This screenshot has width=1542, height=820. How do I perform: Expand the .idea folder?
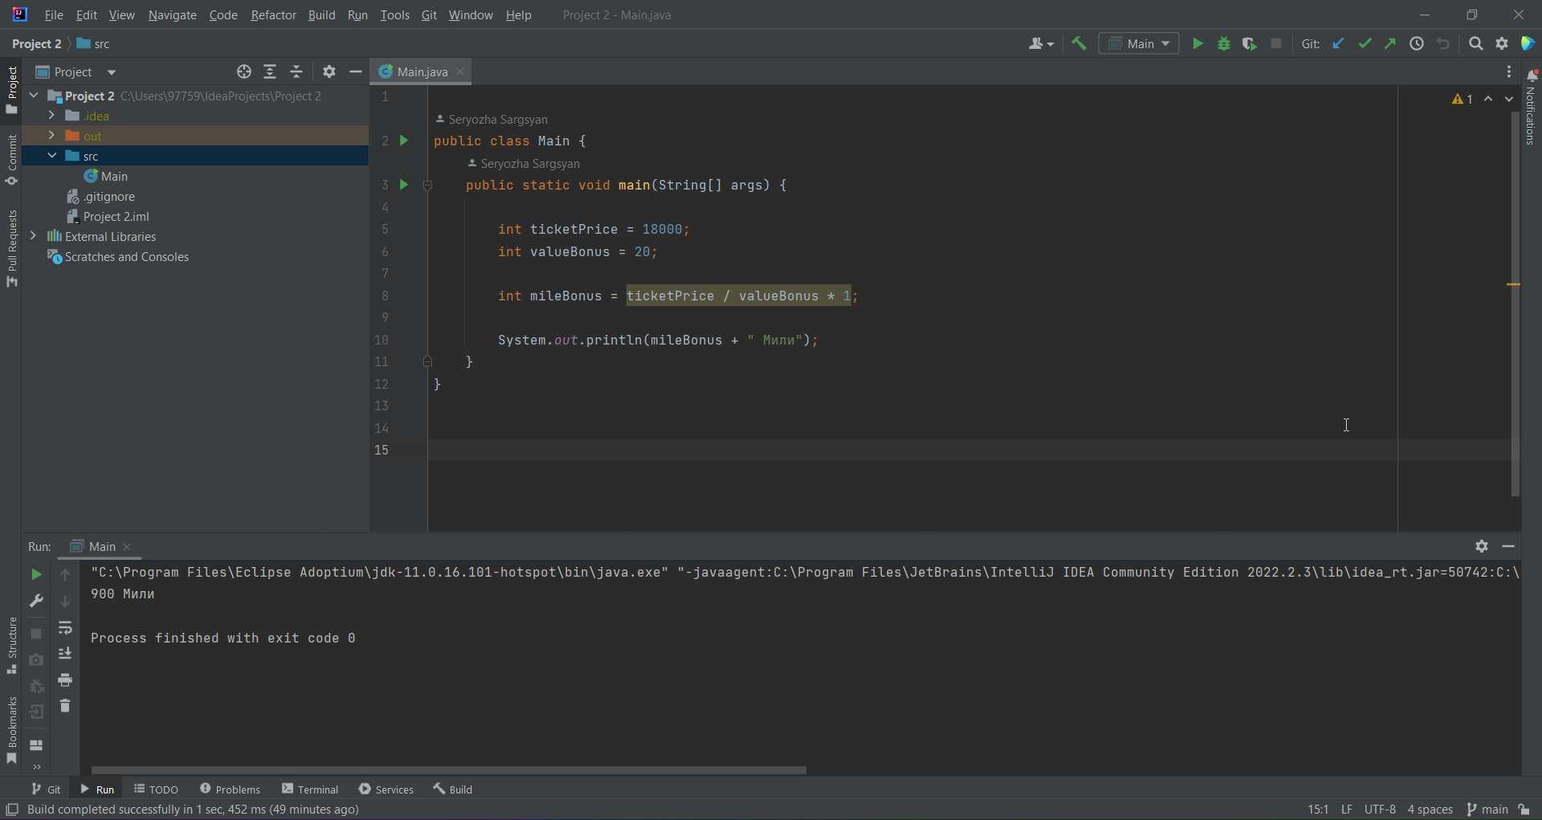pyautogui.click(x=51, y=116)
